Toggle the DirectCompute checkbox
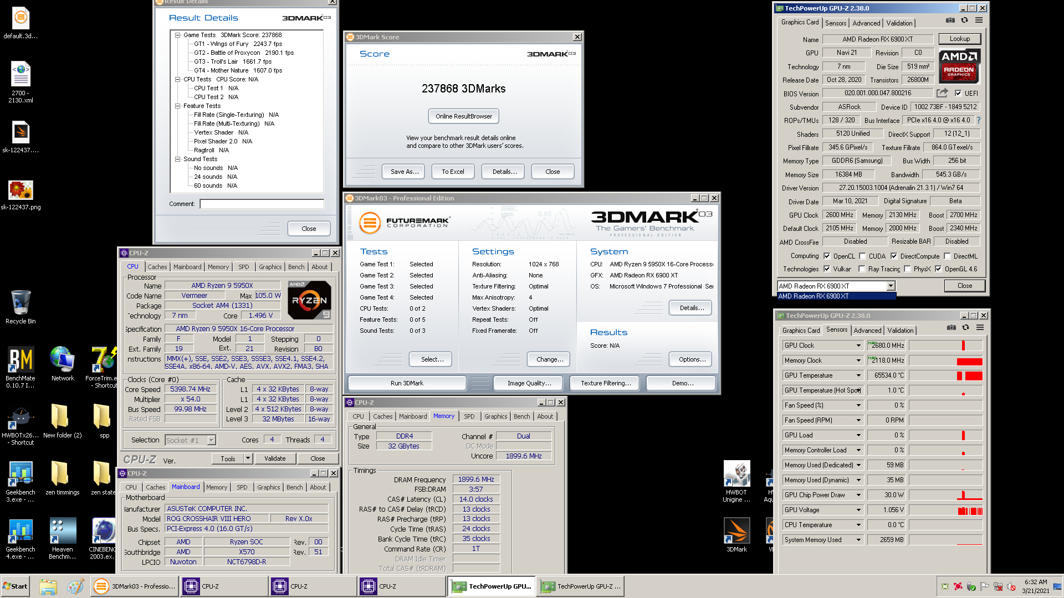 [x=894, y=256]
